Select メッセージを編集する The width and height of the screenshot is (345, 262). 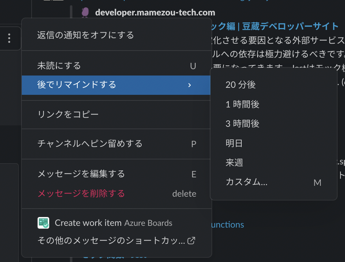[x=116, y=174]
